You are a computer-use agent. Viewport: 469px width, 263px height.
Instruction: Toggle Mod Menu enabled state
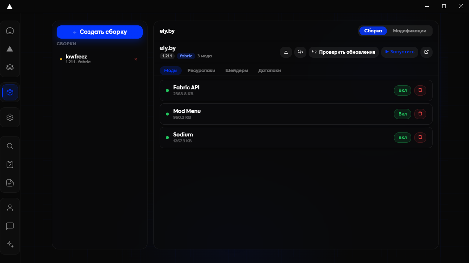point(402,114)
